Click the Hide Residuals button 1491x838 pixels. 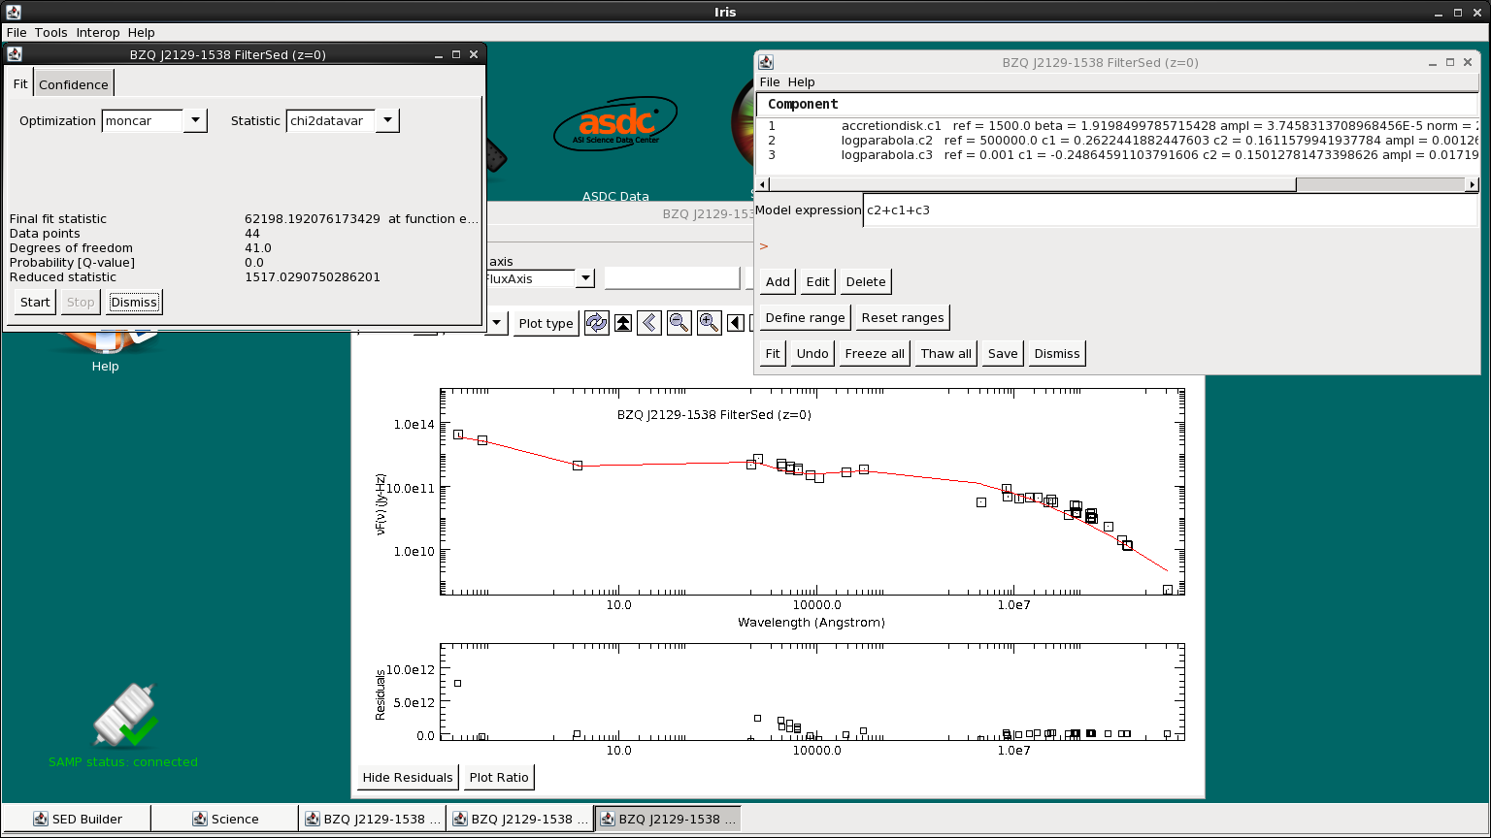[x=408, y=777]
